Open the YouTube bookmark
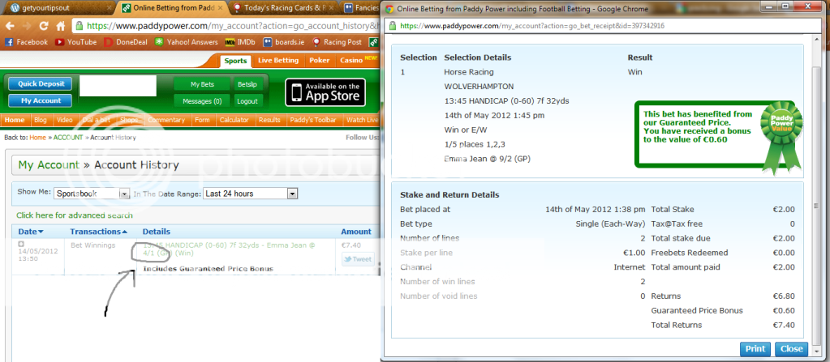The height and width of the screenshot is (362, 830). (76, 42)
